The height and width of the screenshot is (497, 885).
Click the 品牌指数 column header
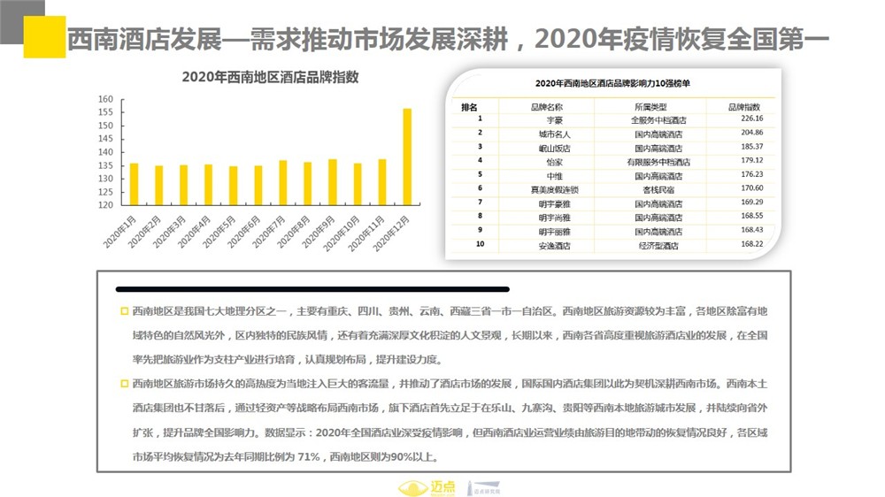tap(744, 106)
